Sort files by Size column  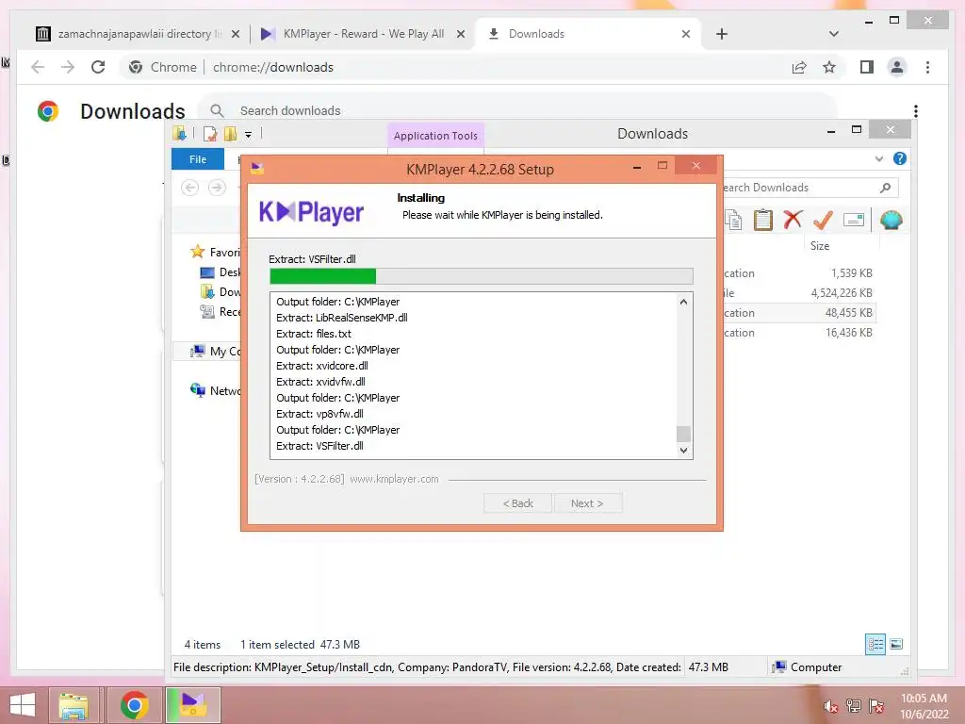(x=819, y=246)
